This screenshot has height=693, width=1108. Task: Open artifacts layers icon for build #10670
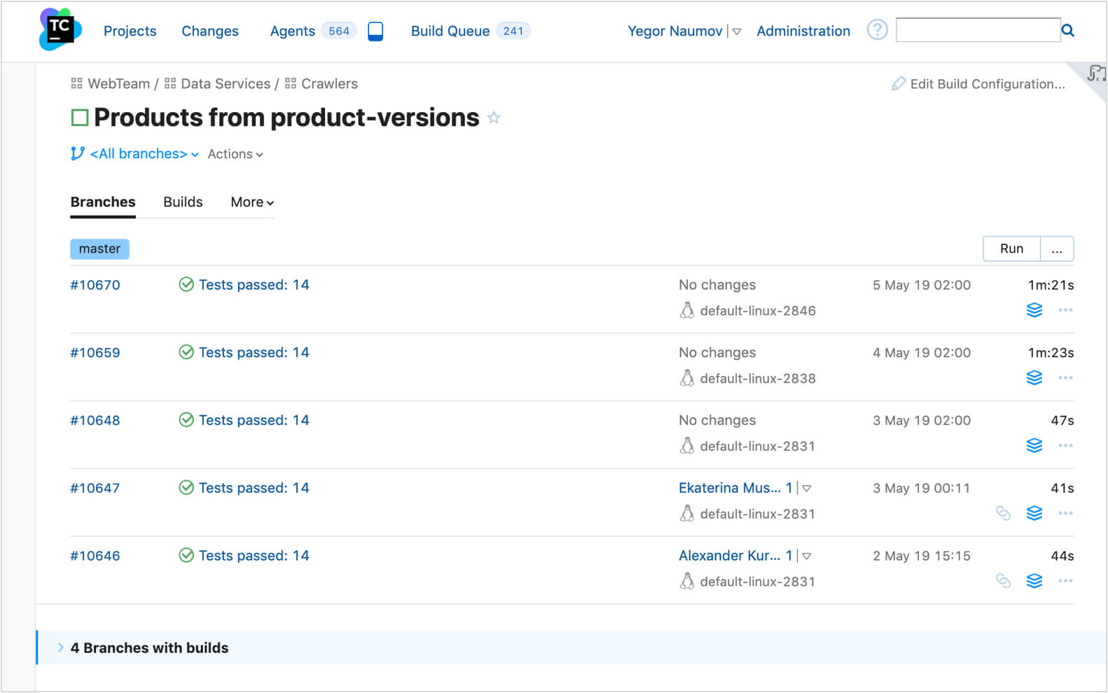1034,310
